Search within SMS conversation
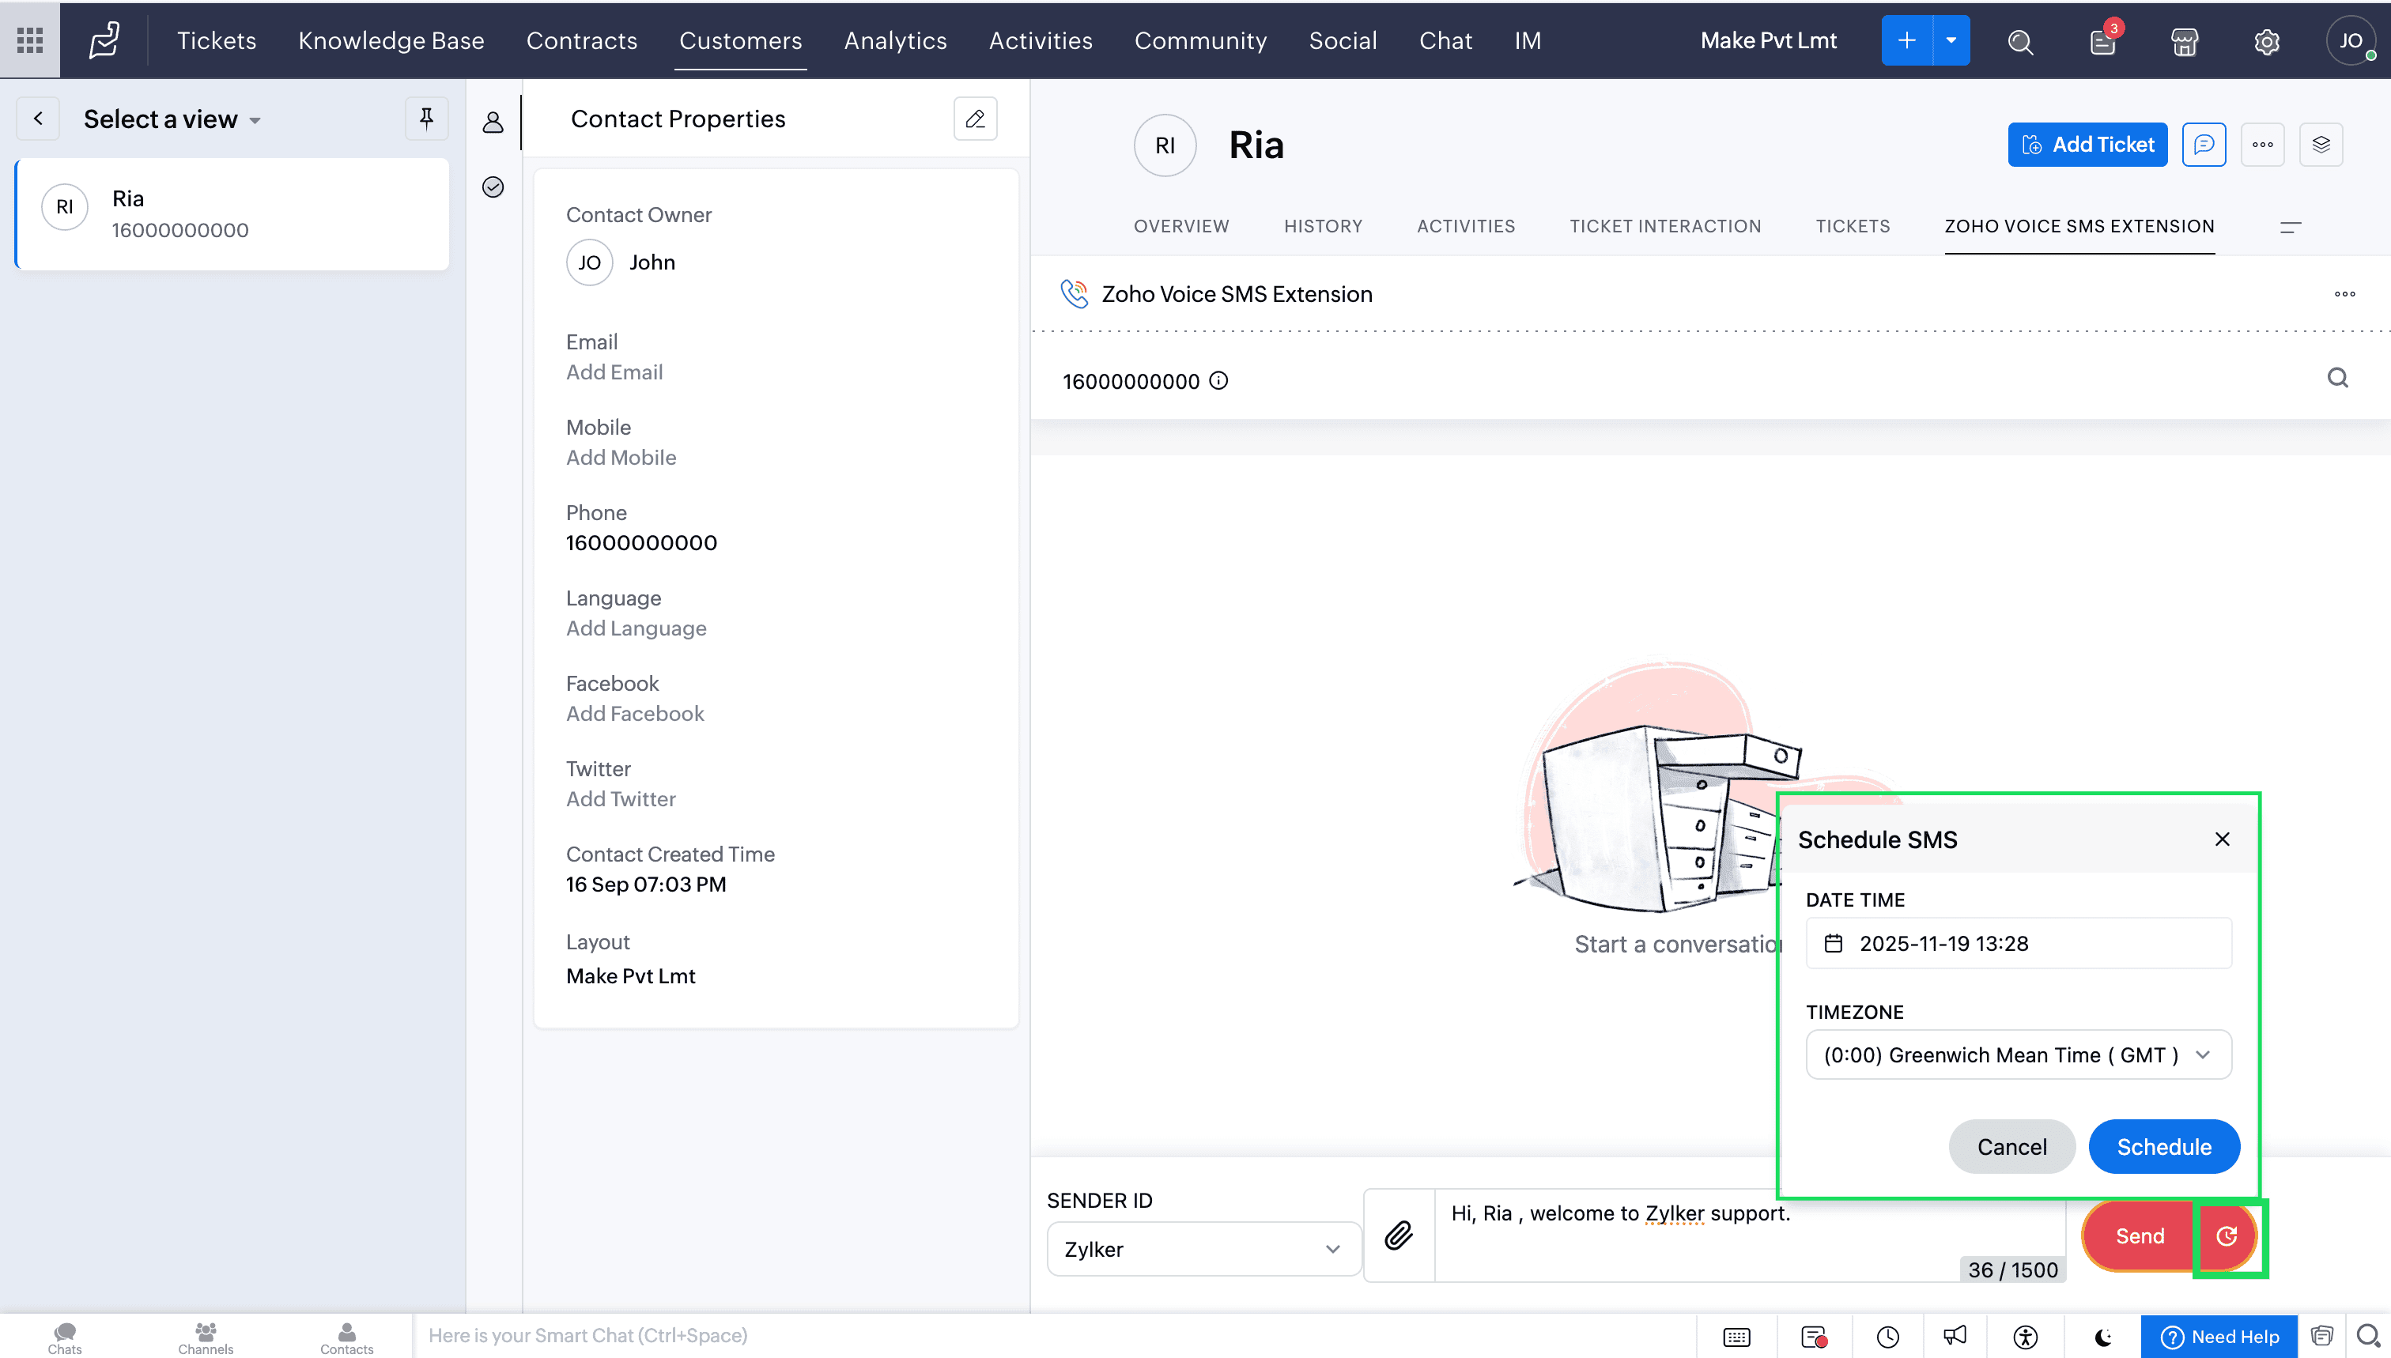Viewport: 2391px width, 1358px height. [x=2337, y=378]
